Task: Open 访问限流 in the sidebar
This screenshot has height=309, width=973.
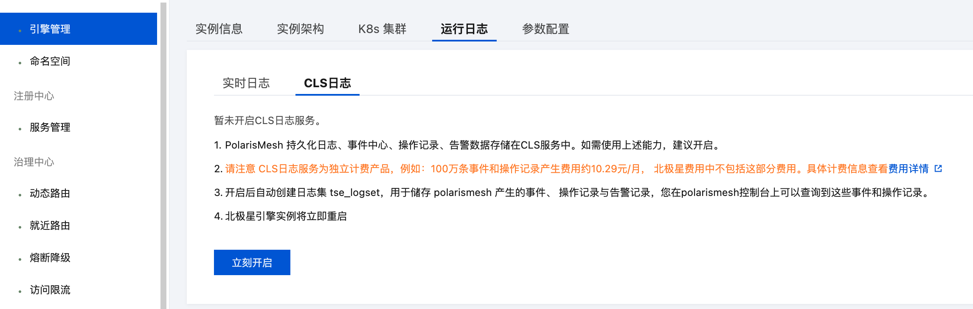Action: pos(50,290)
